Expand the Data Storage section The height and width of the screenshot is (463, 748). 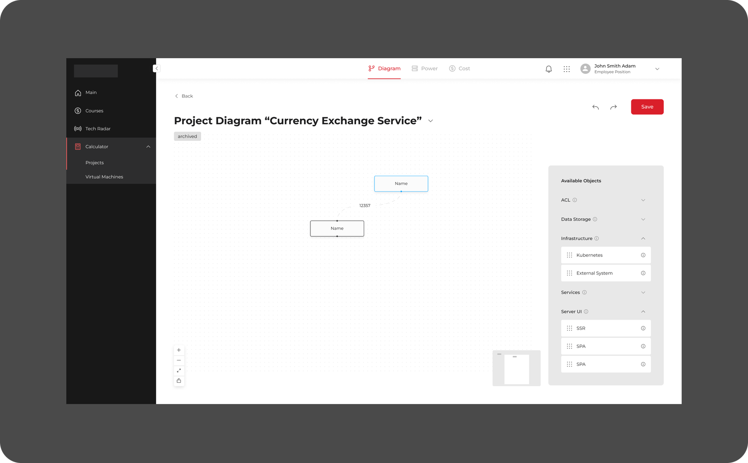(x=643, y=219)
